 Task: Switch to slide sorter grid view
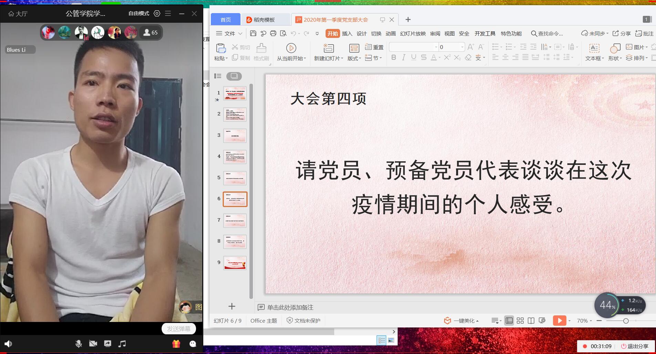click(x=520, y=321)
